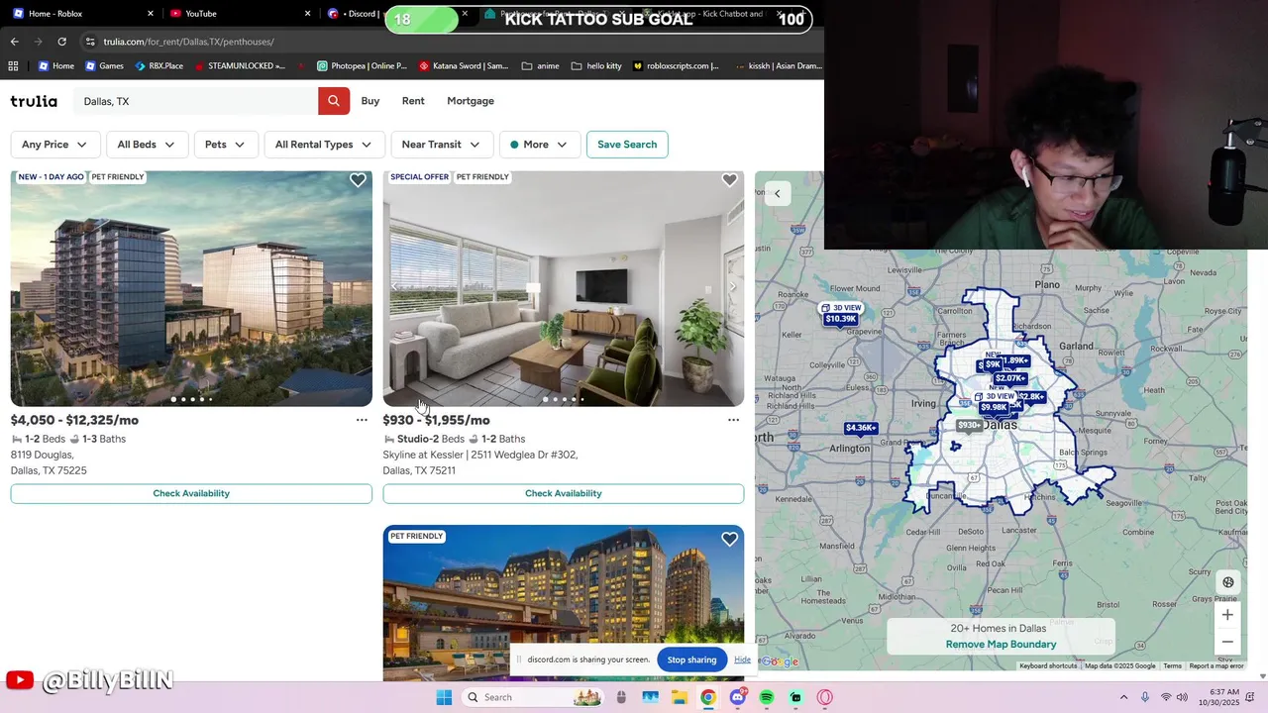Check Availability for 8119 Douglas

(x=191, y=493)
